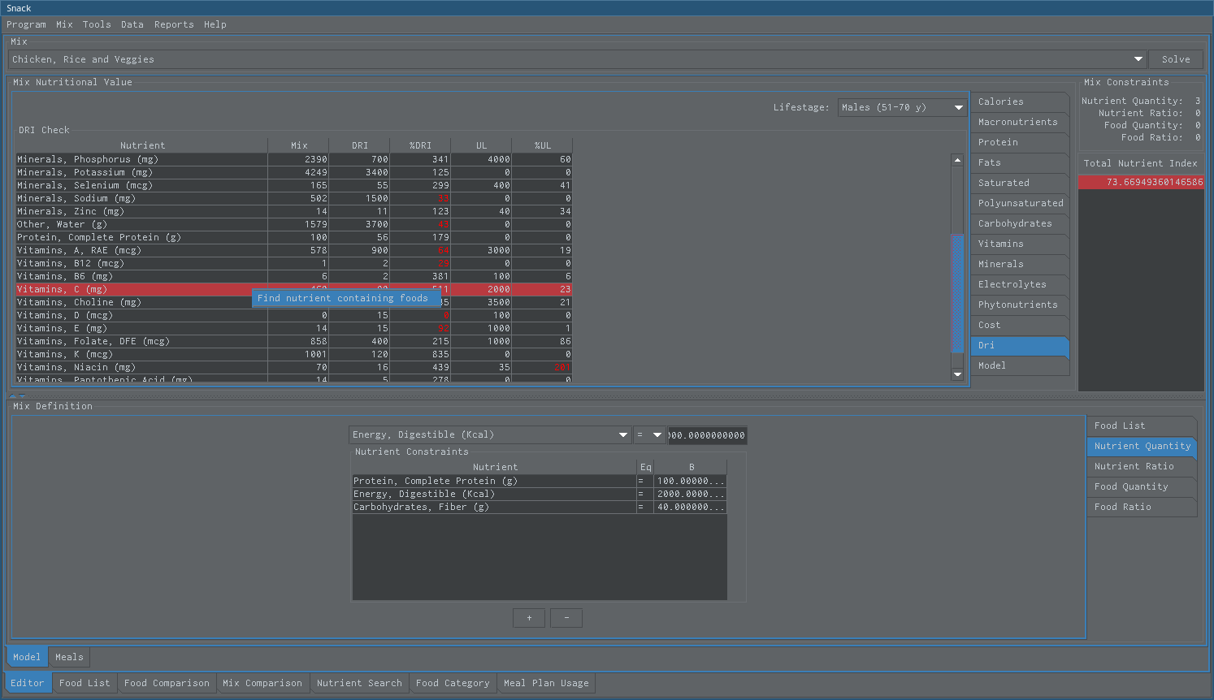Switch to the Electrolytes tab
Screen dimensions: 1214x700
(1020, 284)
